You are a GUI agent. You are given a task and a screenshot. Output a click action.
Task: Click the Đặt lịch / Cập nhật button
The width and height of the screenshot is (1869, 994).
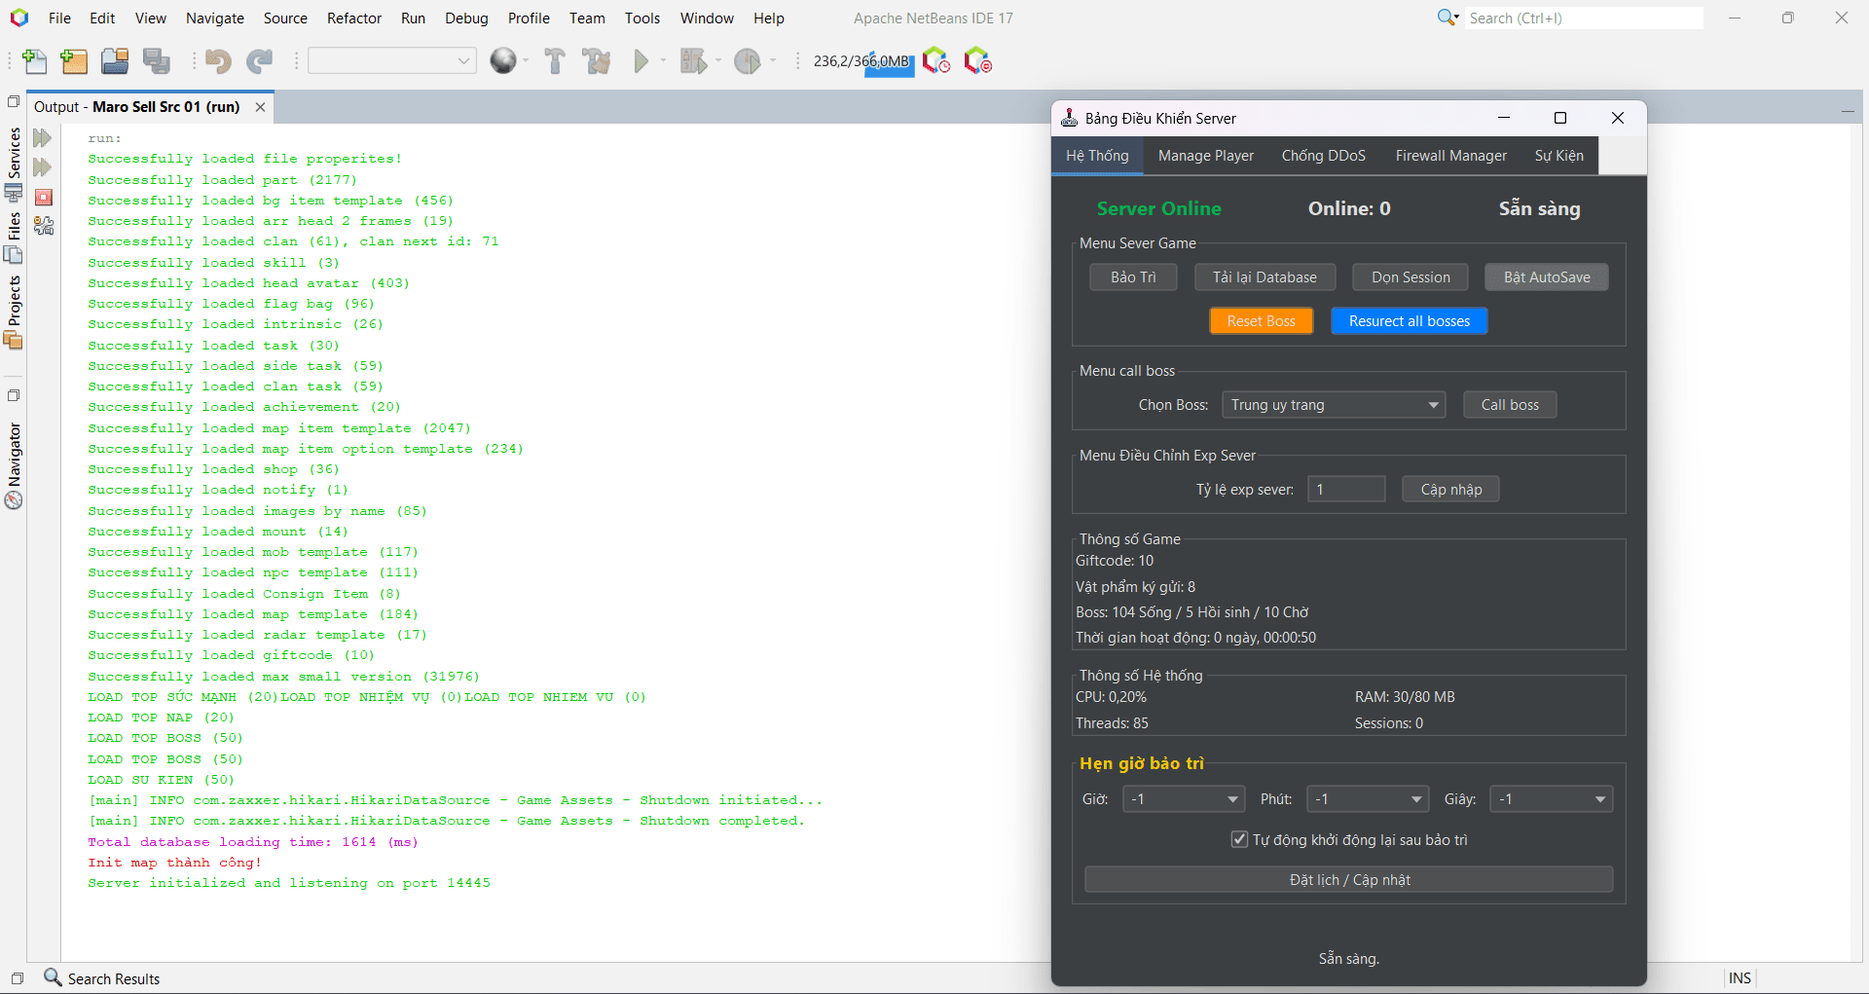click(1349, 880)
